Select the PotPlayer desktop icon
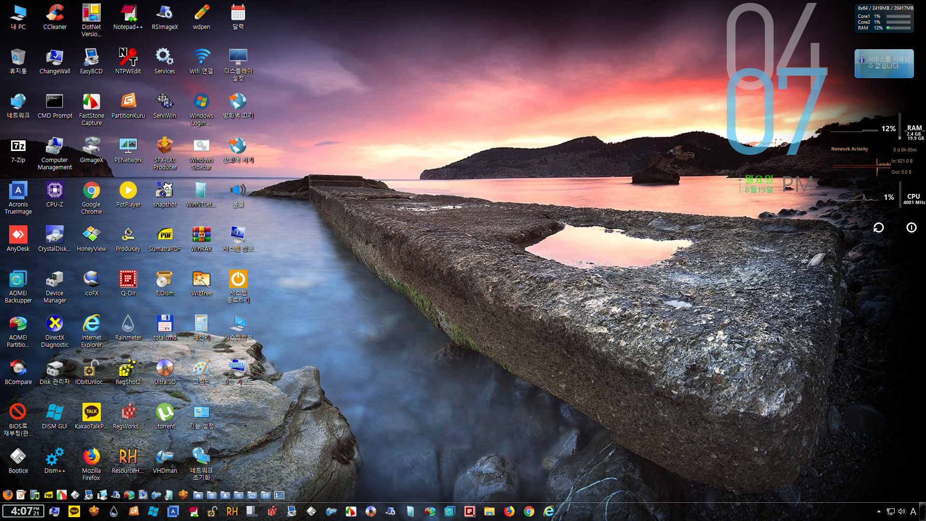The height and width of the screenshot is (521, 926). pyautogui.click(x=128, y=195)
